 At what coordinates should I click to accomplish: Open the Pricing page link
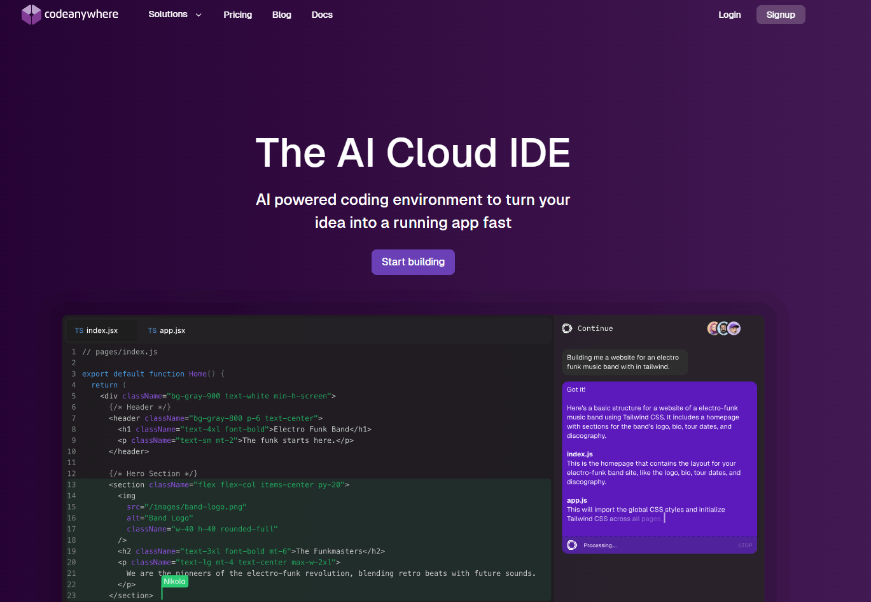(237, 14)
